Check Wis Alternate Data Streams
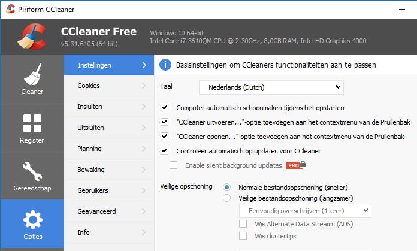The image size is (417, 251). point(243,224)
